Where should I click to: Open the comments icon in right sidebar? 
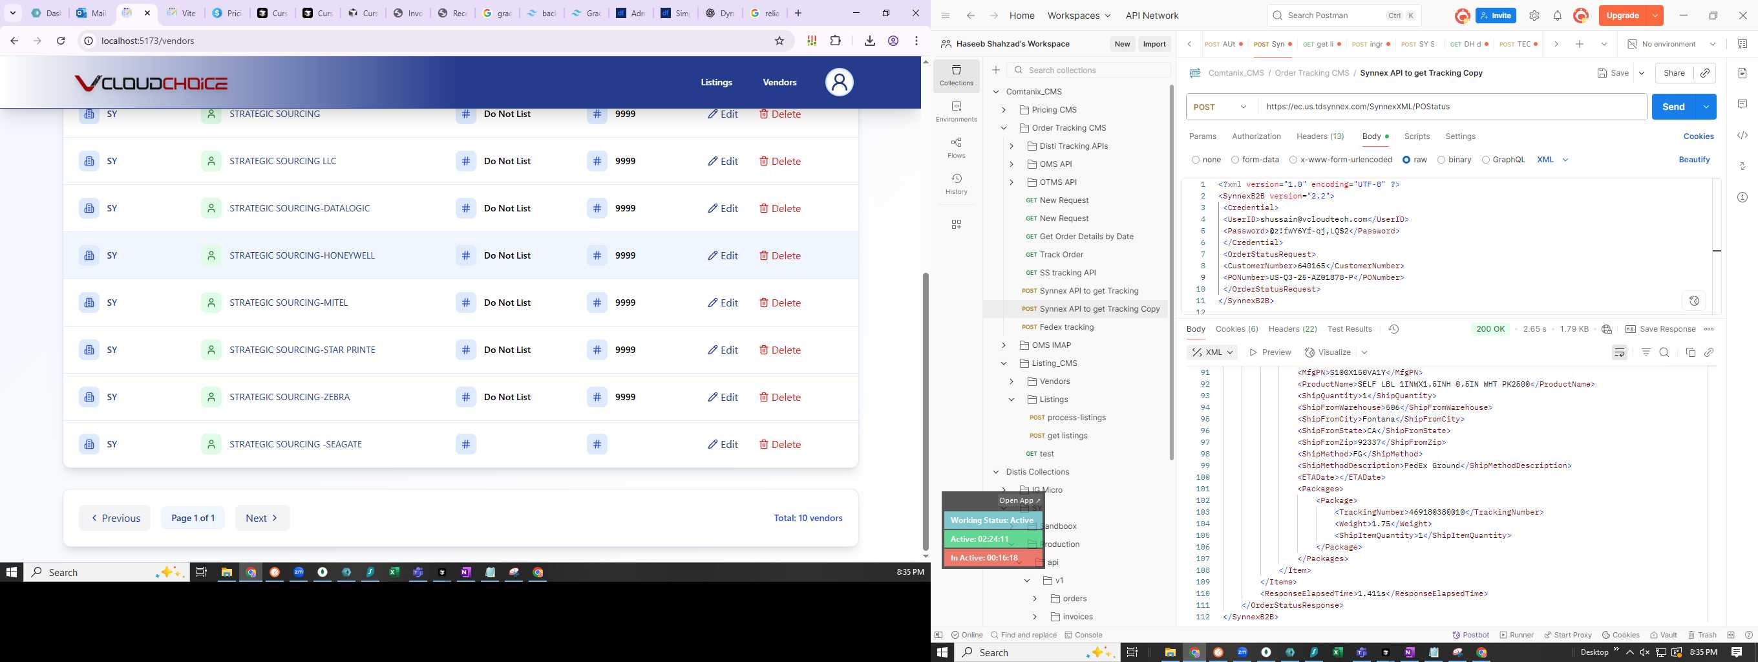coord(1742,103)
